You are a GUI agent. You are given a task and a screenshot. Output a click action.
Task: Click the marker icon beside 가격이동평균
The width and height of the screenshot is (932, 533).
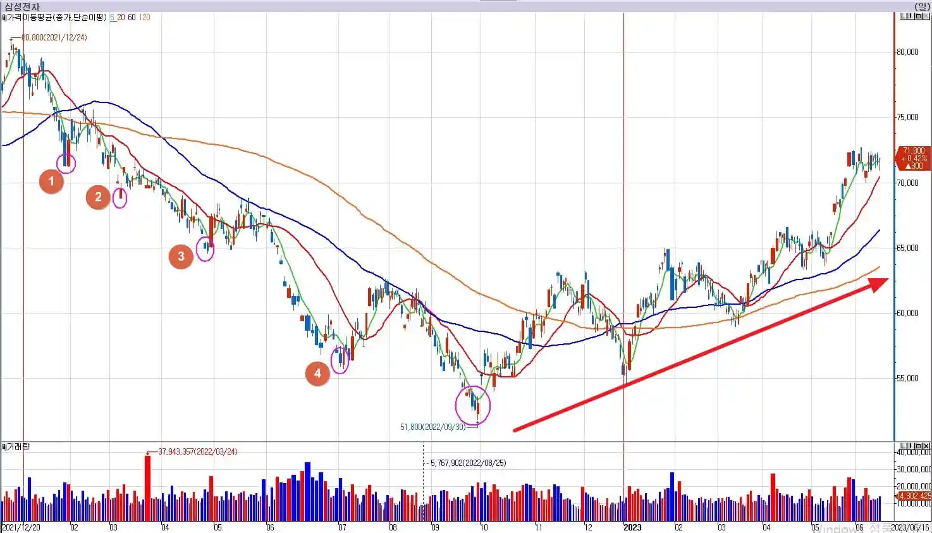tap(4, 18)
